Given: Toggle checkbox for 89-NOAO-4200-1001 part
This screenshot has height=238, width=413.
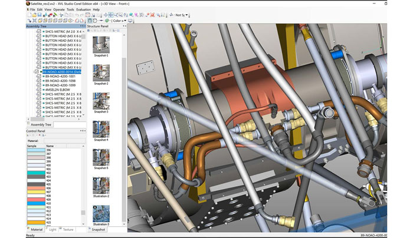Looking at the screenshot, I should tap(39, 77).
